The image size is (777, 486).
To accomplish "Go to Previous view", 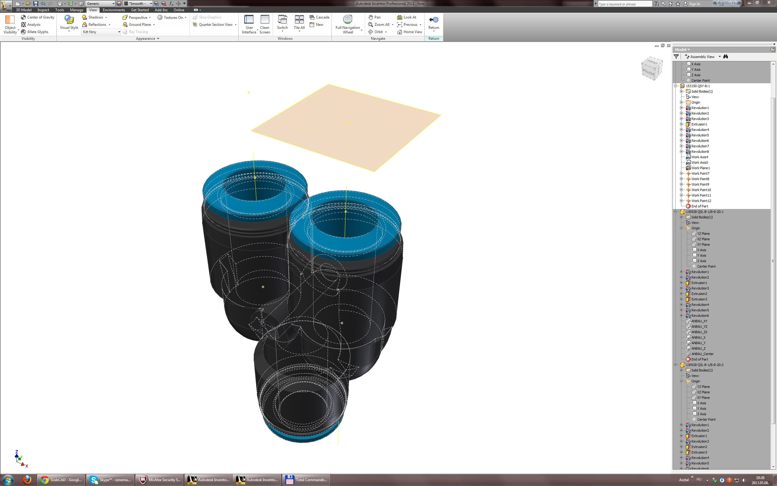I will (407, 25).
